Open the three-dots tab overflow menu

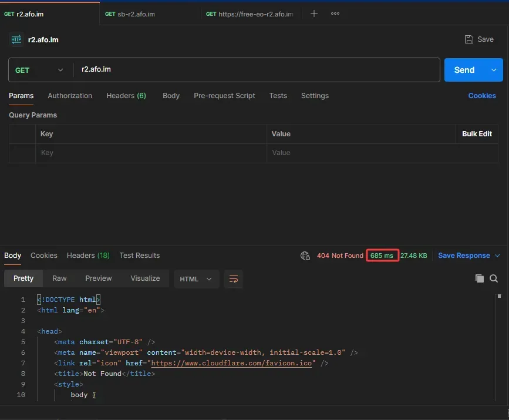point(335,14)
